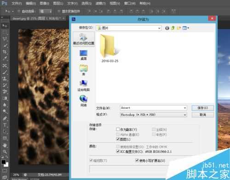
Task: Toggle the Alpha 通道 checkbox
Action: (x=118, y=135)
